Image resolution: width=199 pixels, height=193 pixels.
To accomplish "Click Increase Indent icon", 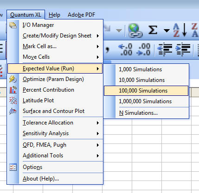I will (183, 50).
